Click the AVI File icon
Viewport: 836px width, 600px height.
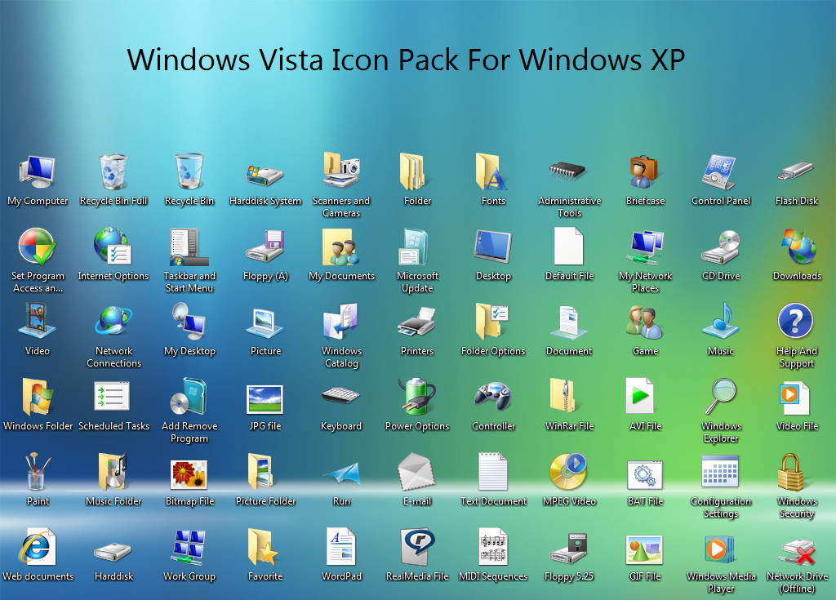pos(639,396)
